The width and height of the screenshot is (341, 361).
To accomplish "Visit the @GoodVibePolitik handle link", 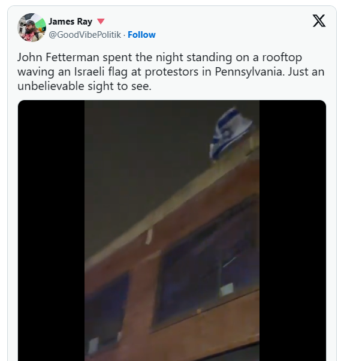I will pos(85,35).
